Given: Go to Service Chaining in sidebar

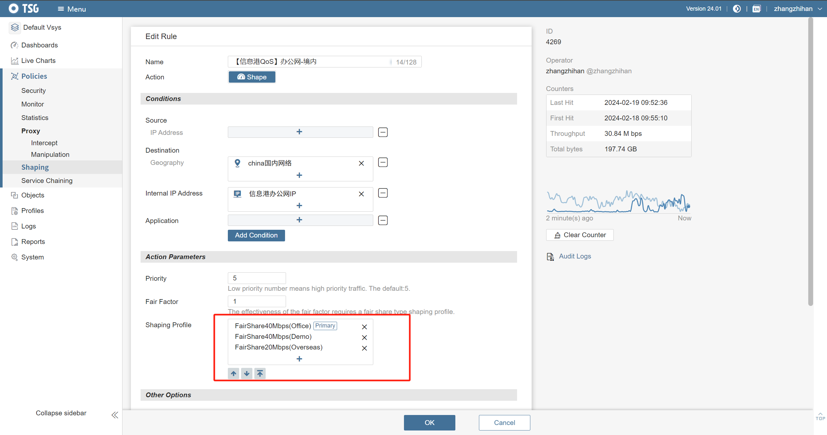Looking at the screenshot, I should click(x=47, y=181).
